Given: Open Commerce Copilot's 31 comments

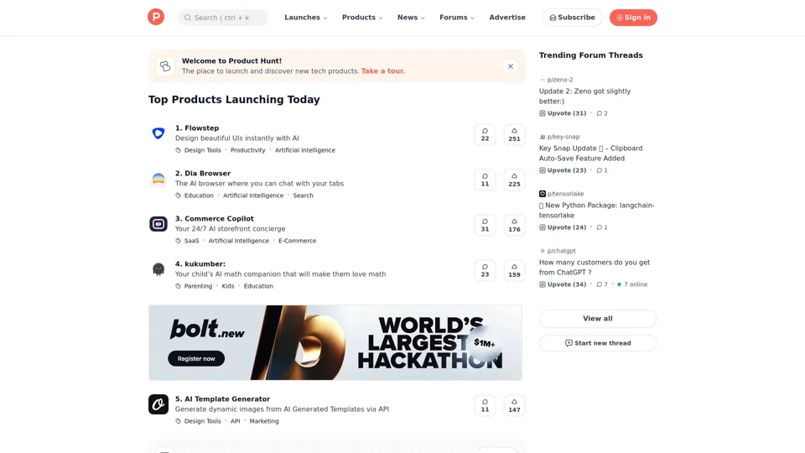Looking at the screenshot, I should [485, 225].
